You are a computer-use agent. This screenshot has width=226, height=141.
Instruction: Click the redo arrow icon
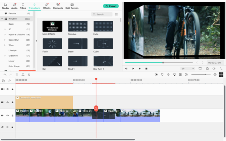click(x=11, y=74)
